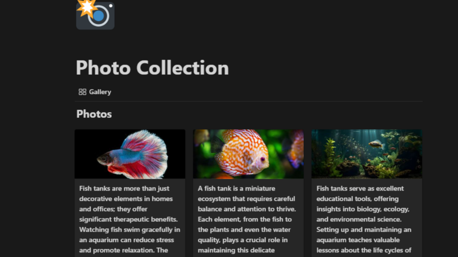458x257 pixels.
Task: Open the Photos database heading
Action: 94,114
